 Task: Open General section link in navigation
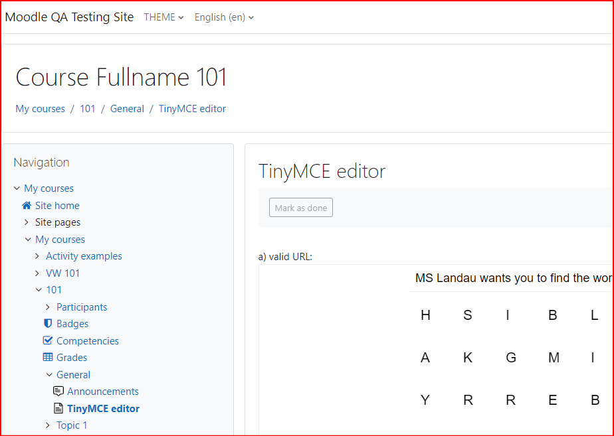pyautogui.click(x=73, y=374)
